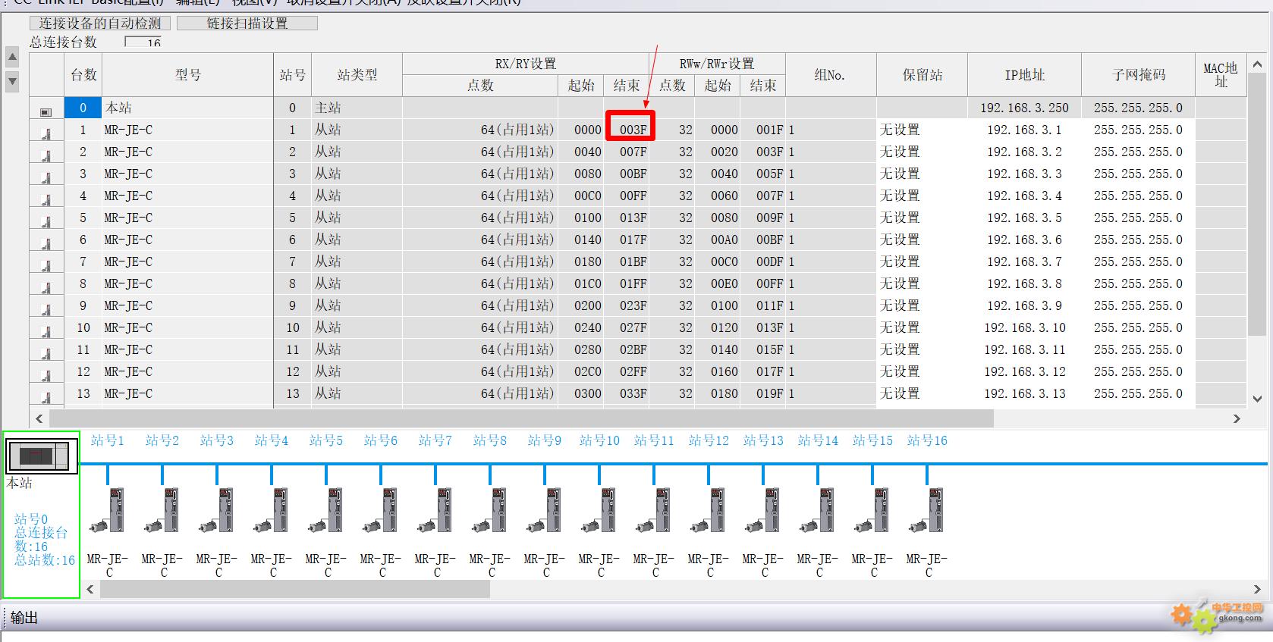Screen dimensions: 1273x642
Task: Select the servo device icon under 站号3
Action: (x=217, y=511)
